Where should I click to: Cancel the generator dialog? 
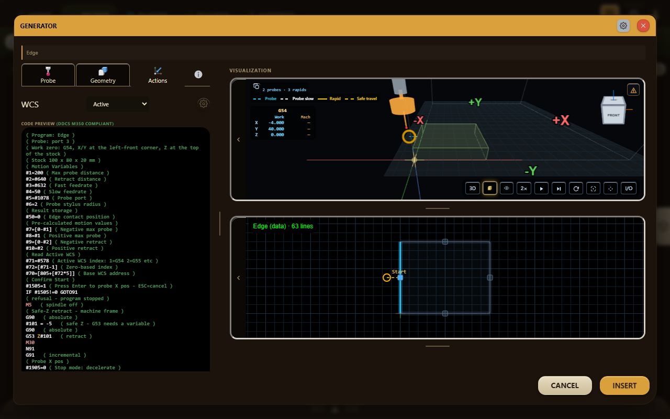tap(565, 385)
